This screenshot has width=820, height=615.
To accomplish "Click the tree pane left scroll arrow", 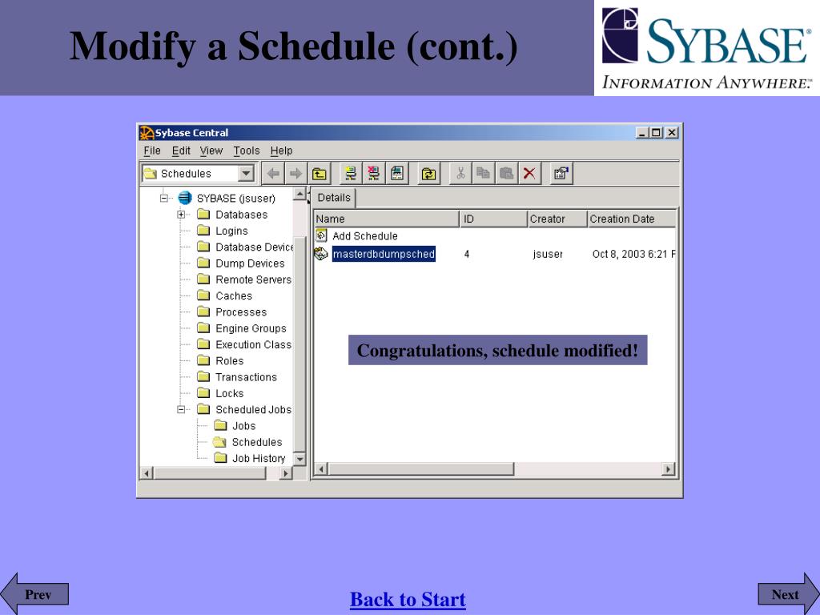I will coord(147,473).
